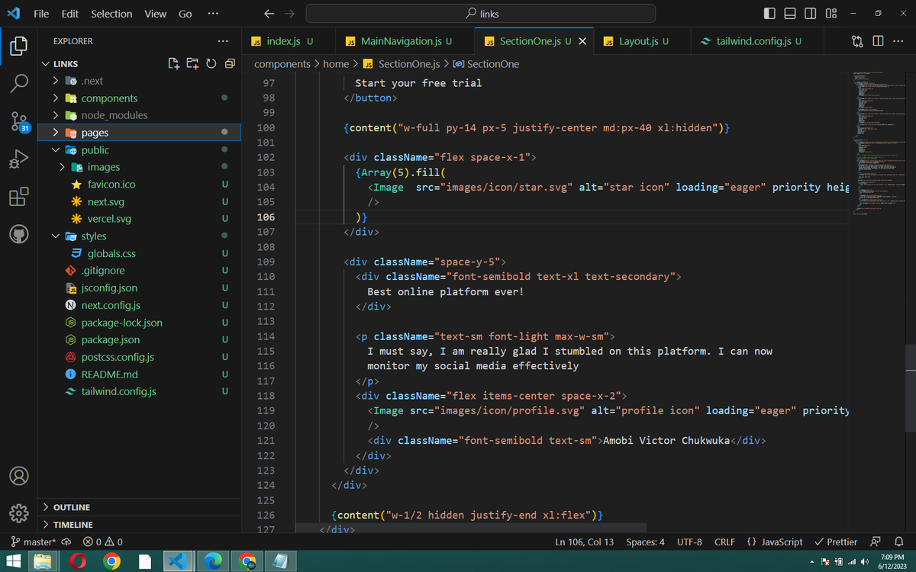Change the UTF-8 encoding setting
The width and height of the screenshot is (916, 572).
tap(689, 541)
